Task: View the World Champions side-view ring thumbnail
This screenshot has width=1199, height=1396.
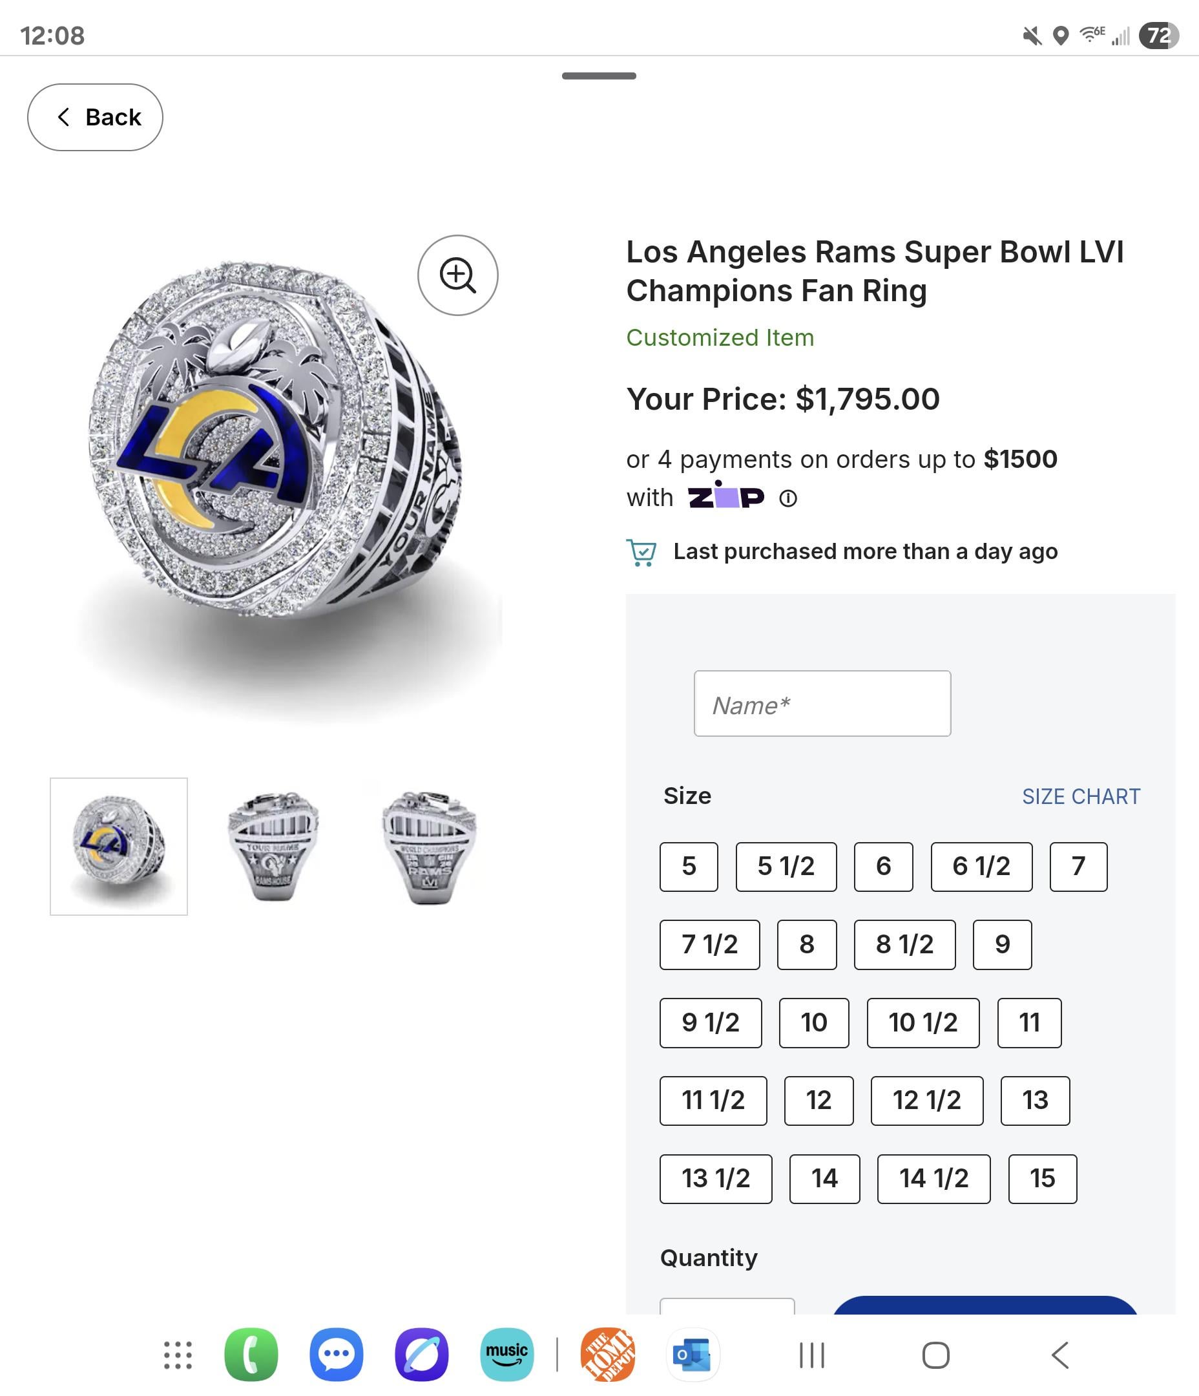Action: (x=429, y=846)
